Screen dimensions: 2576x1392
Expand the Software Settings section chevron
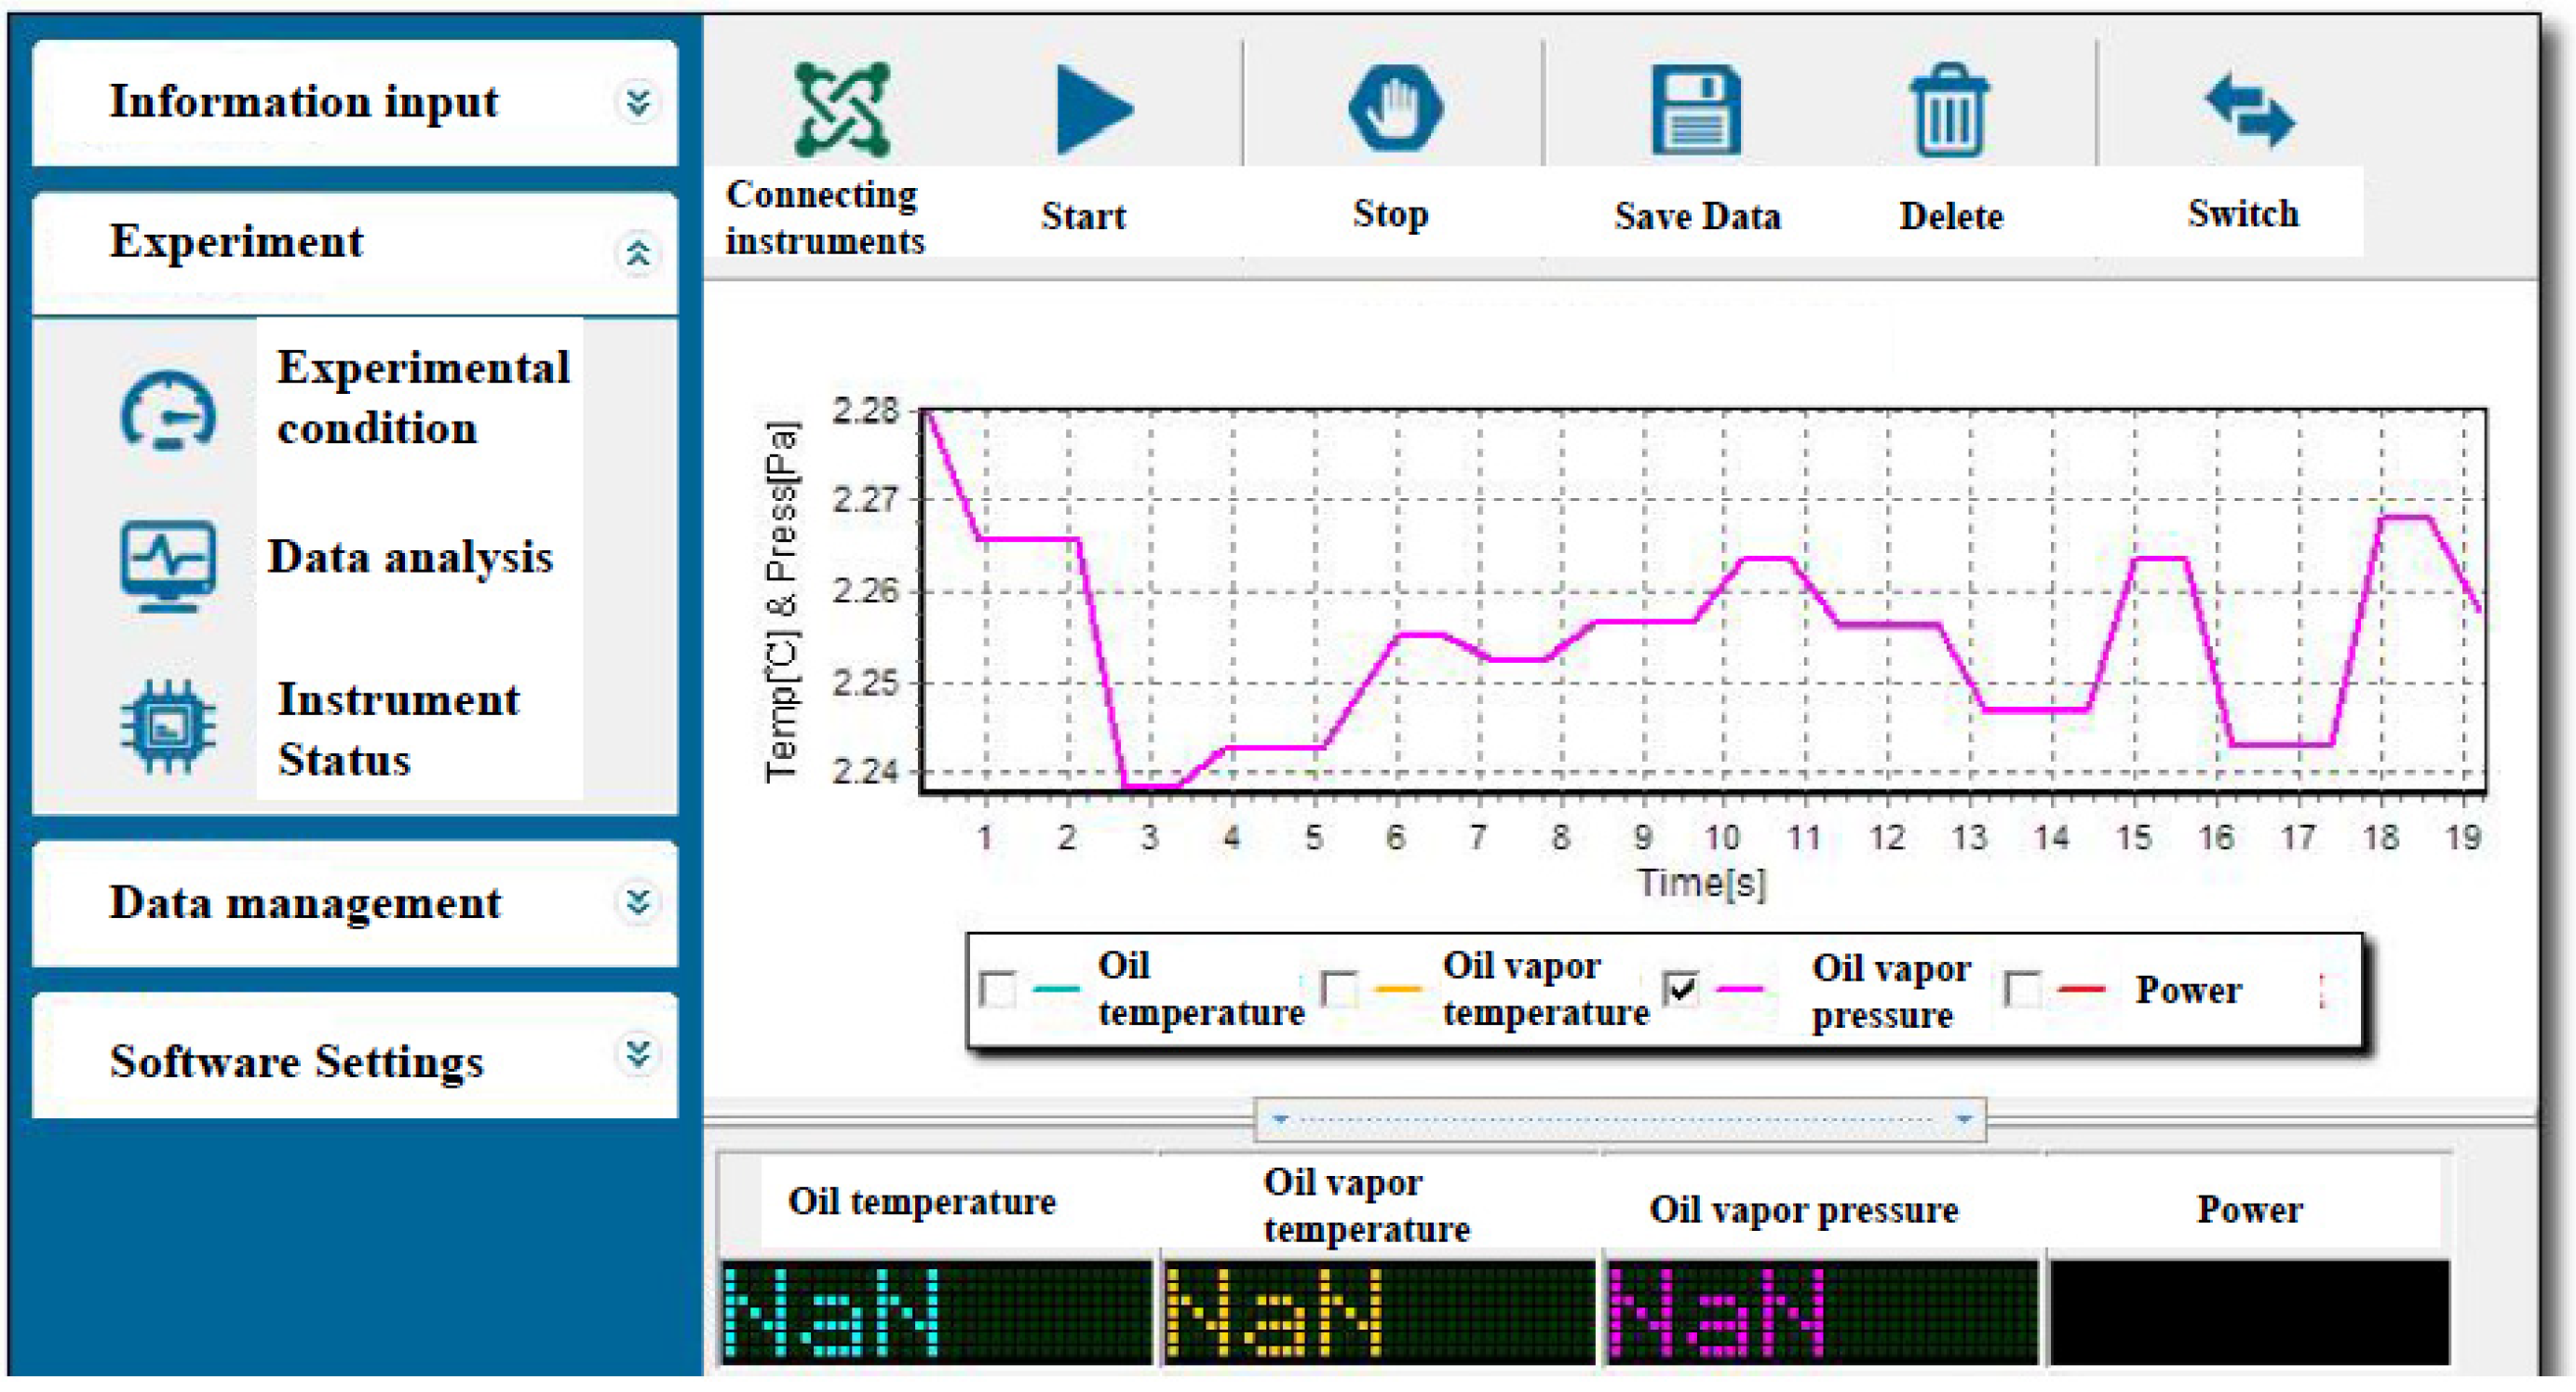[x=638, y=1054]
